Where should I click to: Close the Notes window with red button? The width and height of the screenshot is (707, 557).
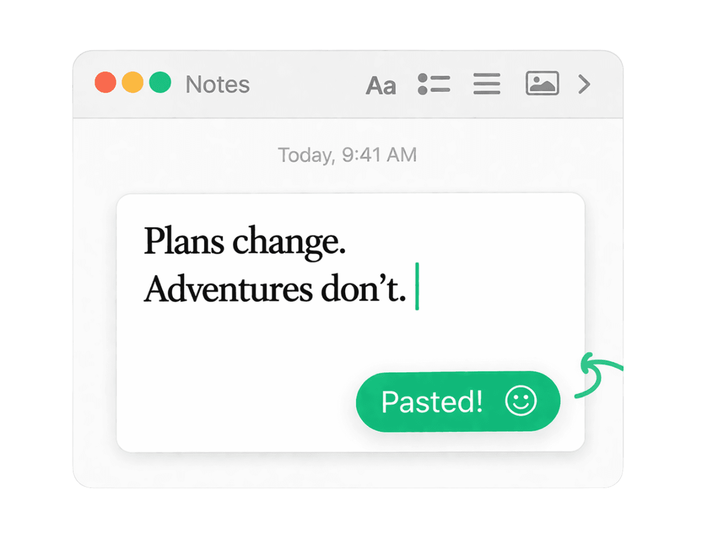(x=105, y=83)
